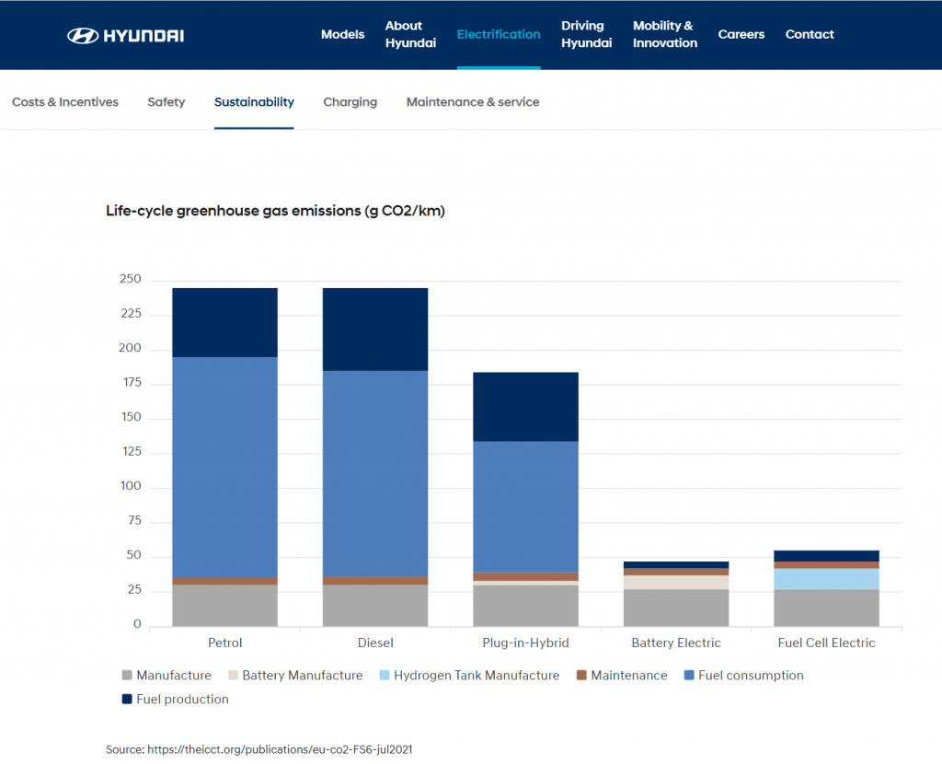The width and height of the screenshot is (942, 764).
Task: Open the Contact page
Action: click(x=810, y=35)
